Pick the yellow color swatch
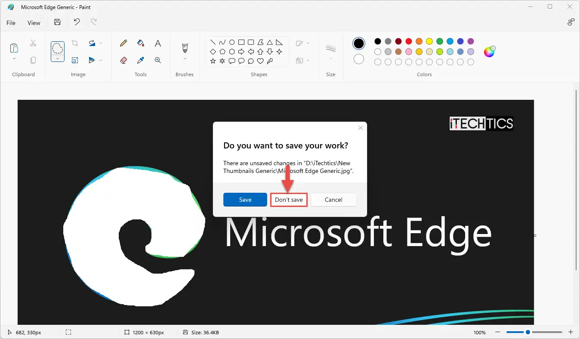 click(x=429, y=41)
